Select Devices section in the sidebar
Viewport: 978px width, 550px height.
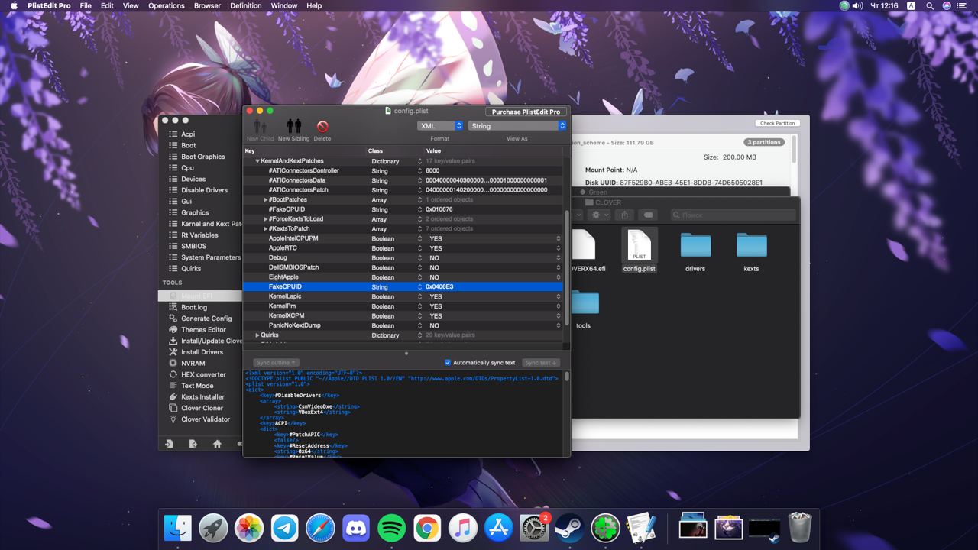193,179
